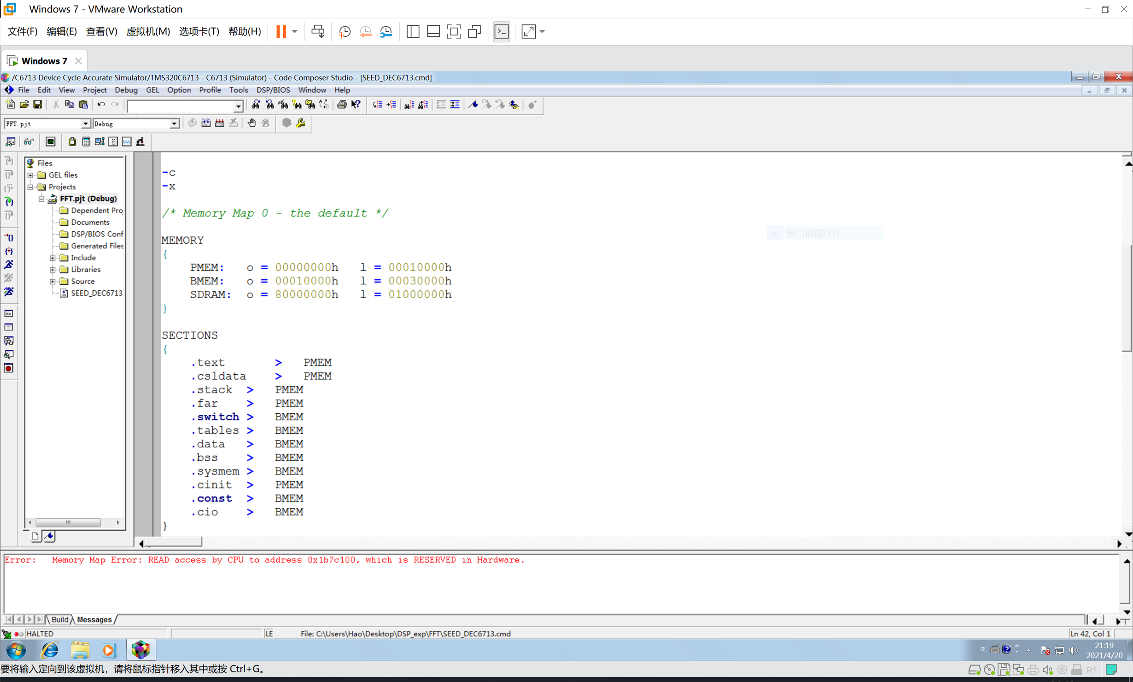Switch to the Build output tab
The image size is (1133, 682).
point(59,619)
